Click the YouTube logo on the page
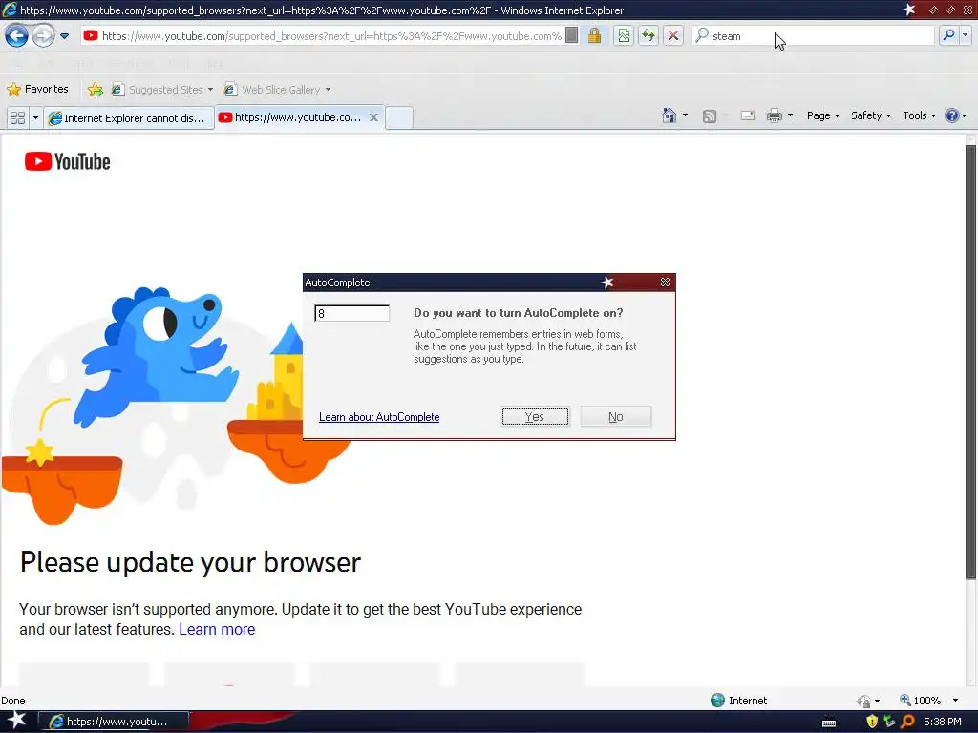 click(68, 161)
